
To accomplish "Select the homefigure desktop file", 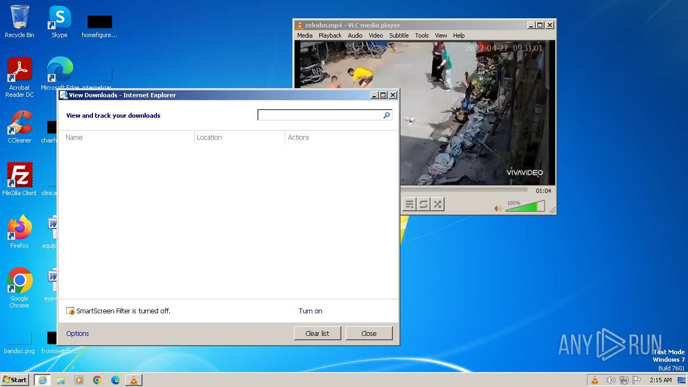I will coord(99,26).
